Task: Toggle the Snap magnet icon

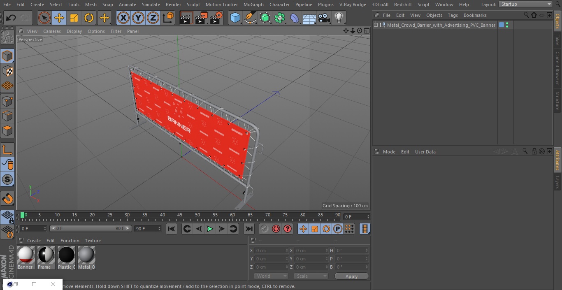Action: (7, 199)
